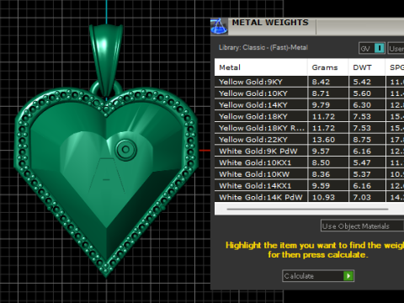Click the 6.30 DWT value

[x=362, y=105]
